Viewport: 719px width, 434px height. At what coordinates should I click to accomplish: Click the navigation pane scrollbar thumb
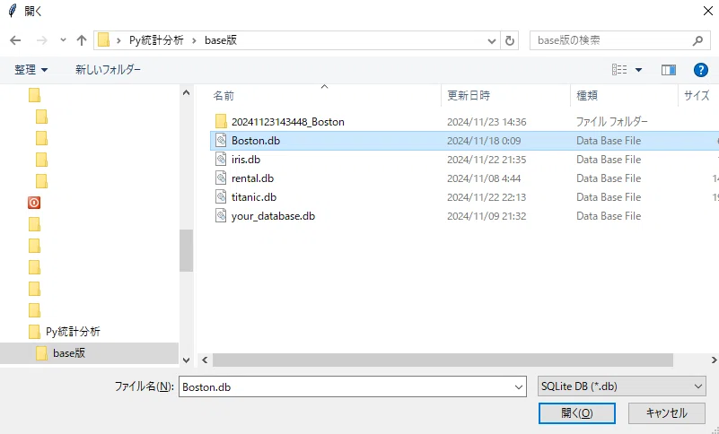click(x=186, y=250)
